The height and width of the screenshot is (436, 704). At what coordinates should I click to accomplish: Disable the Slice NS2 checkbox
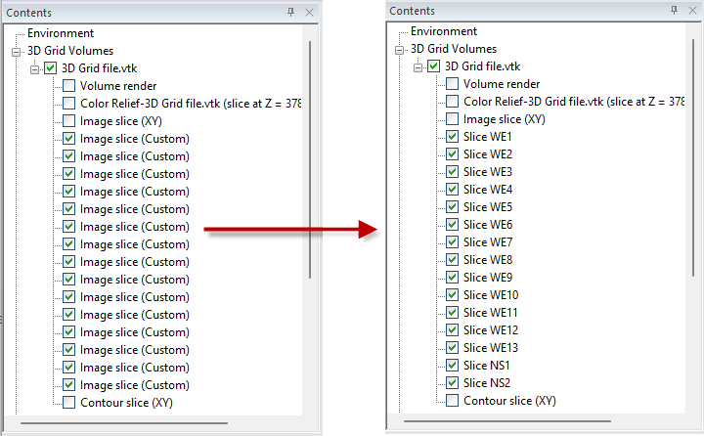click(452, 383)
